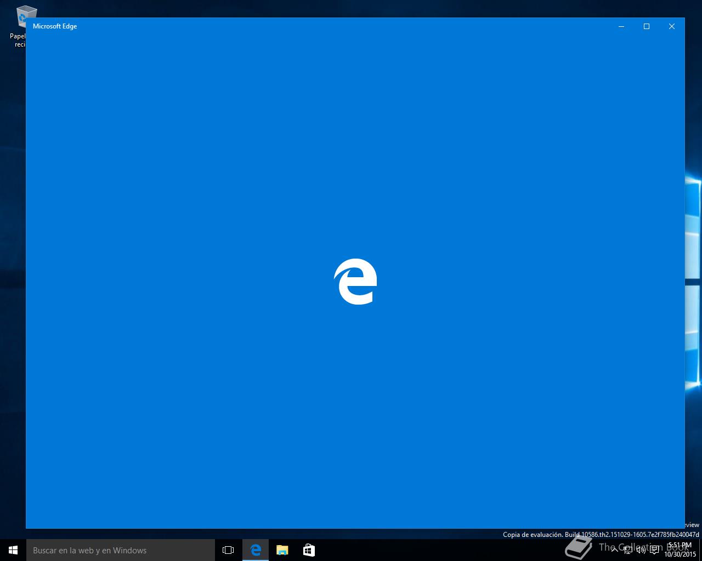This screenshot has width=702, height=561.
Task: Open the clock showing 5:51 PM
Action: tap(680, 550)
